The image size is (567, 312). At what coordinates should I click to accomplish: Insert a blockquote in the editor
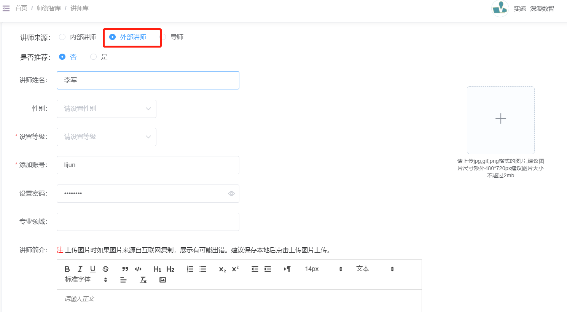pos(125,269)
